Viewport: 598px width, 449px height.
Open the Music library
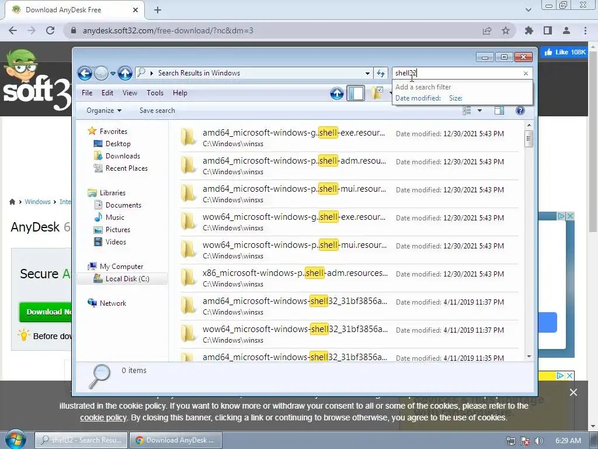(115, 217)
